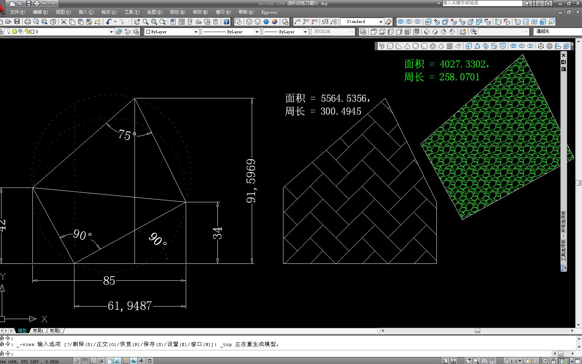This screenshot has height=364, width=582.
Task: Click the Cone tool in the modeling toolbar
Action: pyautogui.click(x=407, y=46)
